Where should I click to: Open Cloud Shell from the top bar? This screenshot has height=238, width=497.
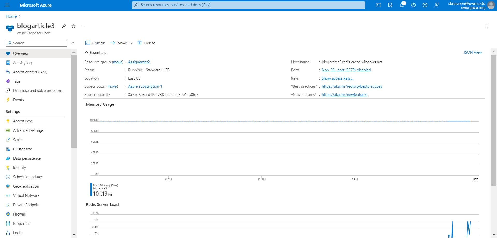click(x=378, y=5)
